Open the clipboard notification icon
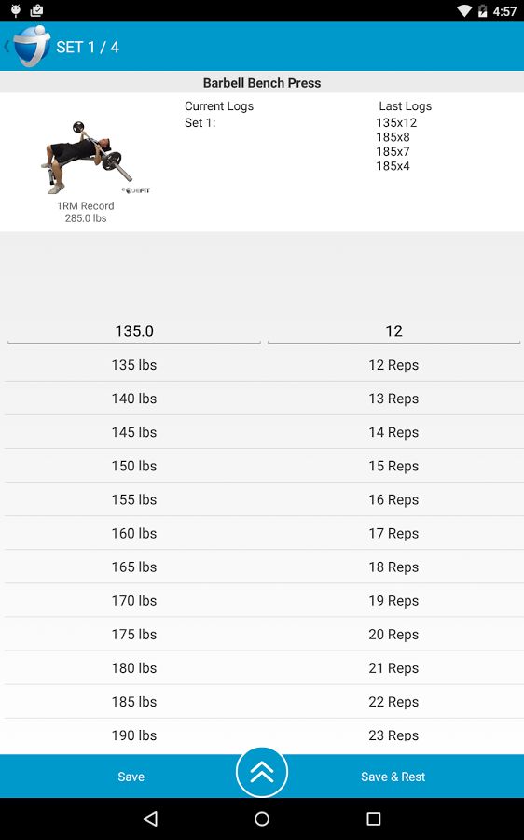The width and height of the screenshot is (524, 840). pyautogui.click(x=36, y=10)
